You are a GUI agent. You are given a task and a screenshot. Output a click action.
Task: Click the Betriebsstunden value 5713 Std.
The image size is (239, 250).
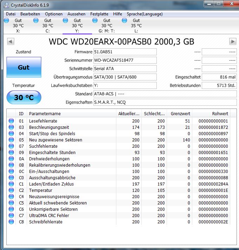tap(219, 85)
